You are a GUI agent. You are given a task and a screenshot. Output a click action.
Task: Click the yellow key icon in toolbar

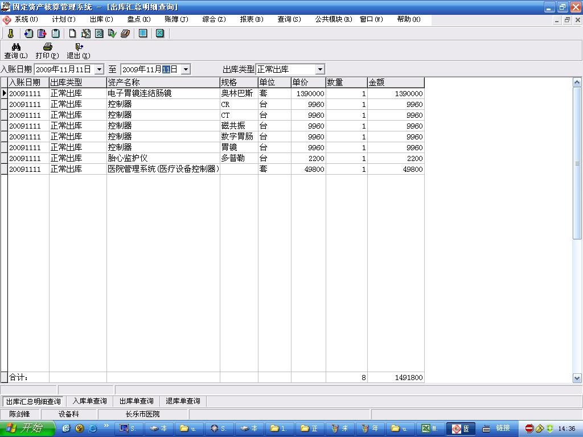click(x=11, y=34)
